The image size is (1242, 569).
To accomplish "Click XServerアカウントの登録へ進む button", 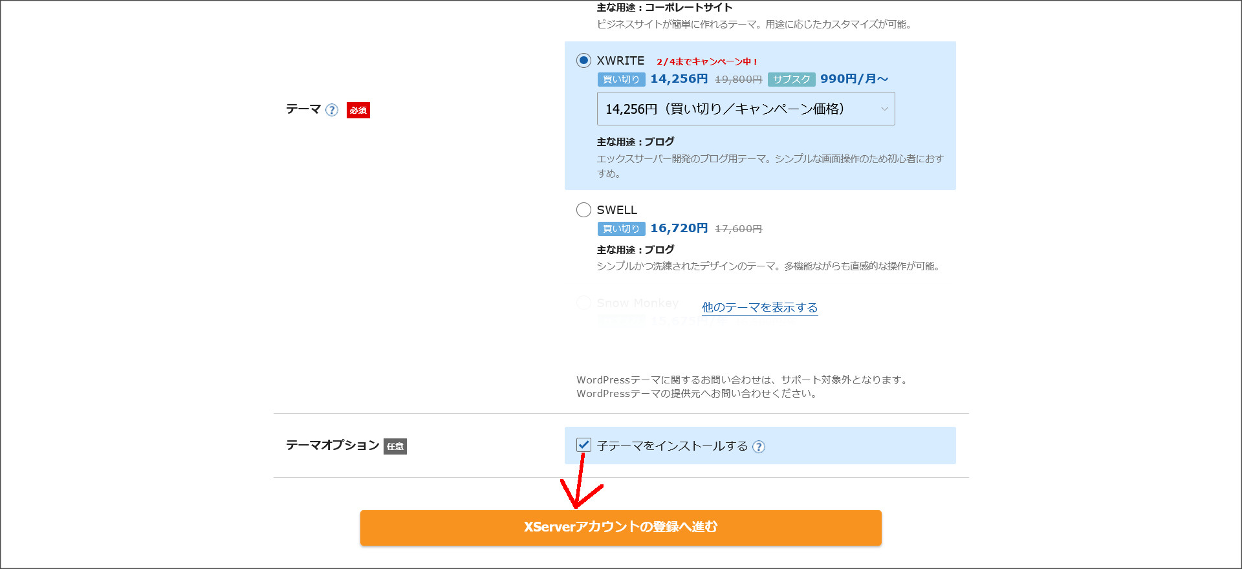I will pos(621,528).
